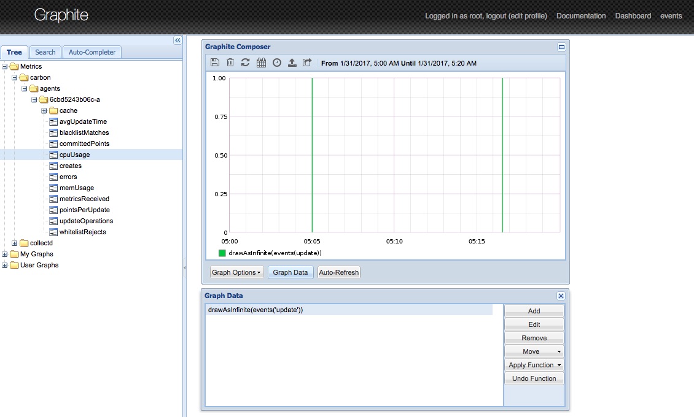Image resolution: width=694 pixels, height=417 pixels.
Task: Expand the cache folder node
Action: coord(44,110)
